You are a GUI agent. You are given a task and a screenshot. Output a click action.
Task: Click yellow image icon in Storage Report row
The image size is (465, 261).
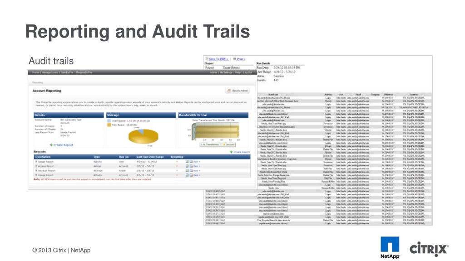coord(187,170)
